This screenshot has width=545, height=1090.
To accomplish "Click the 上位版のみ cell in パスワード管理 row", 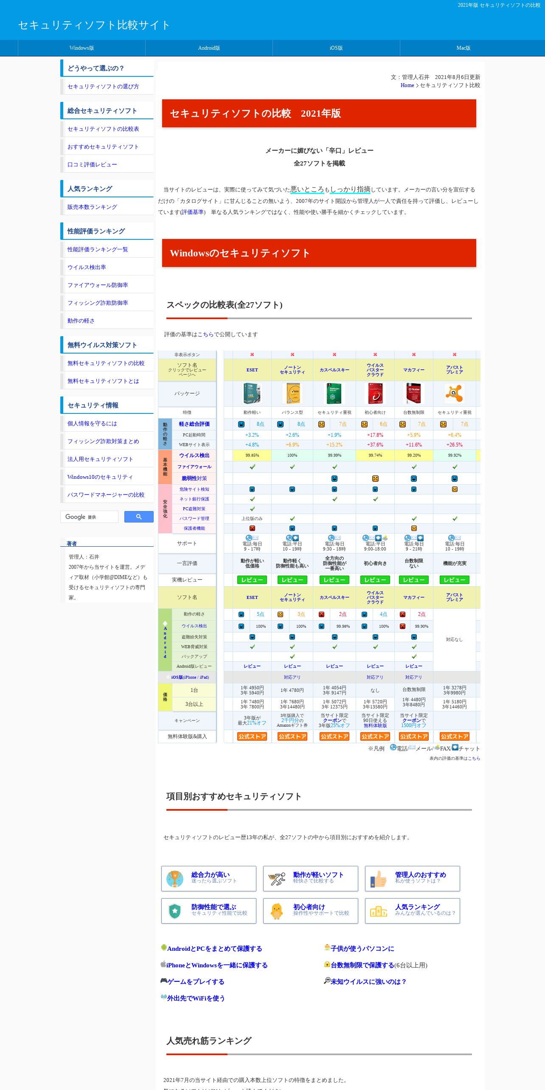I will pos(252,519).
